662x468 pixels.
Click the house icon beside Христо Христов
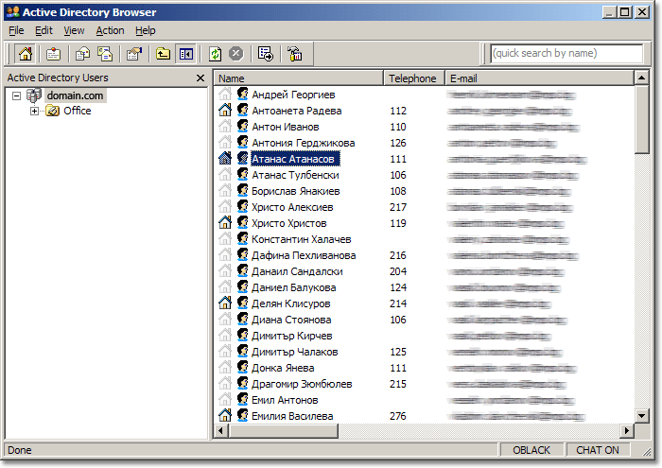[x=225, y=223]
